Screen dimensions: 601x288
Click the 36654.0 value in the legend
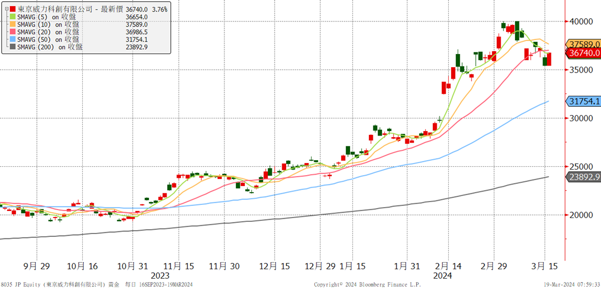tap(136, 17)
